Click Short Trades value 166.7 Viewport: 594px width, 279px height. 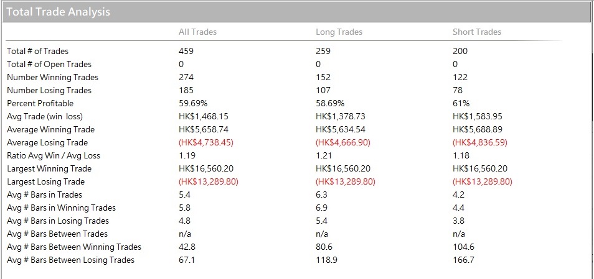point(463,260)
